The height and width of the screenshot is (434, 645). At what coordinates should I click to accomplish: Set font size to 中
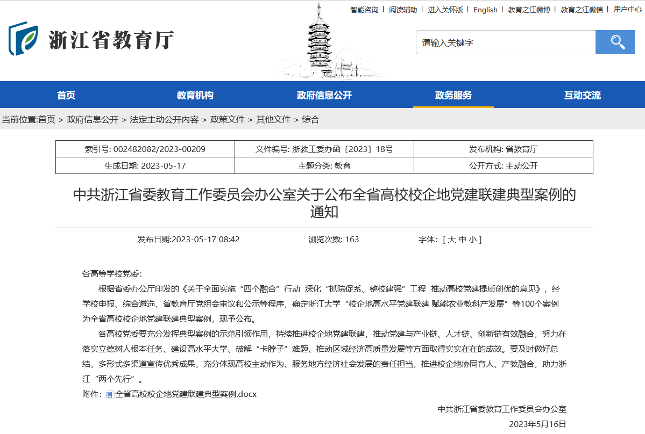(462, 240)
